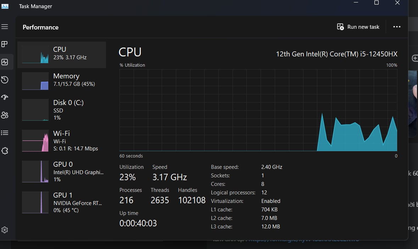
Task: Select CPU in the performance list
Action: tap(62, 55)
